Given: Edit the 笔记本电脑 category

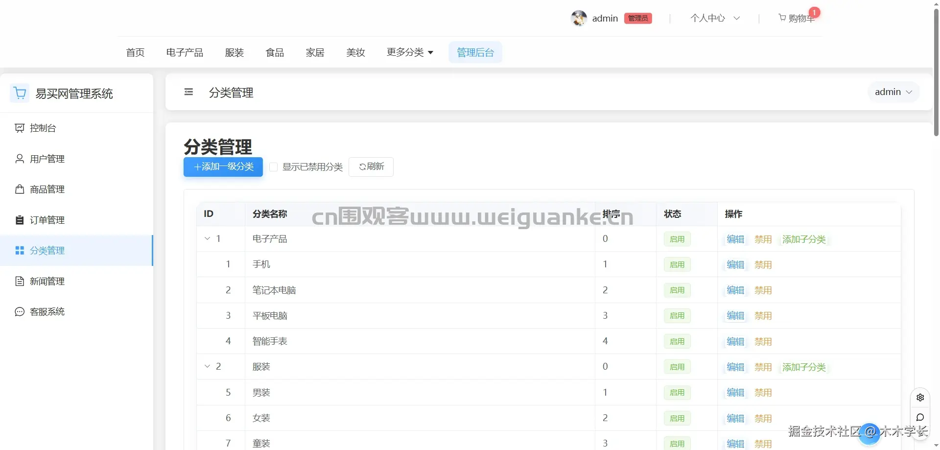Looking at the screenshot, I should [735, 290].
